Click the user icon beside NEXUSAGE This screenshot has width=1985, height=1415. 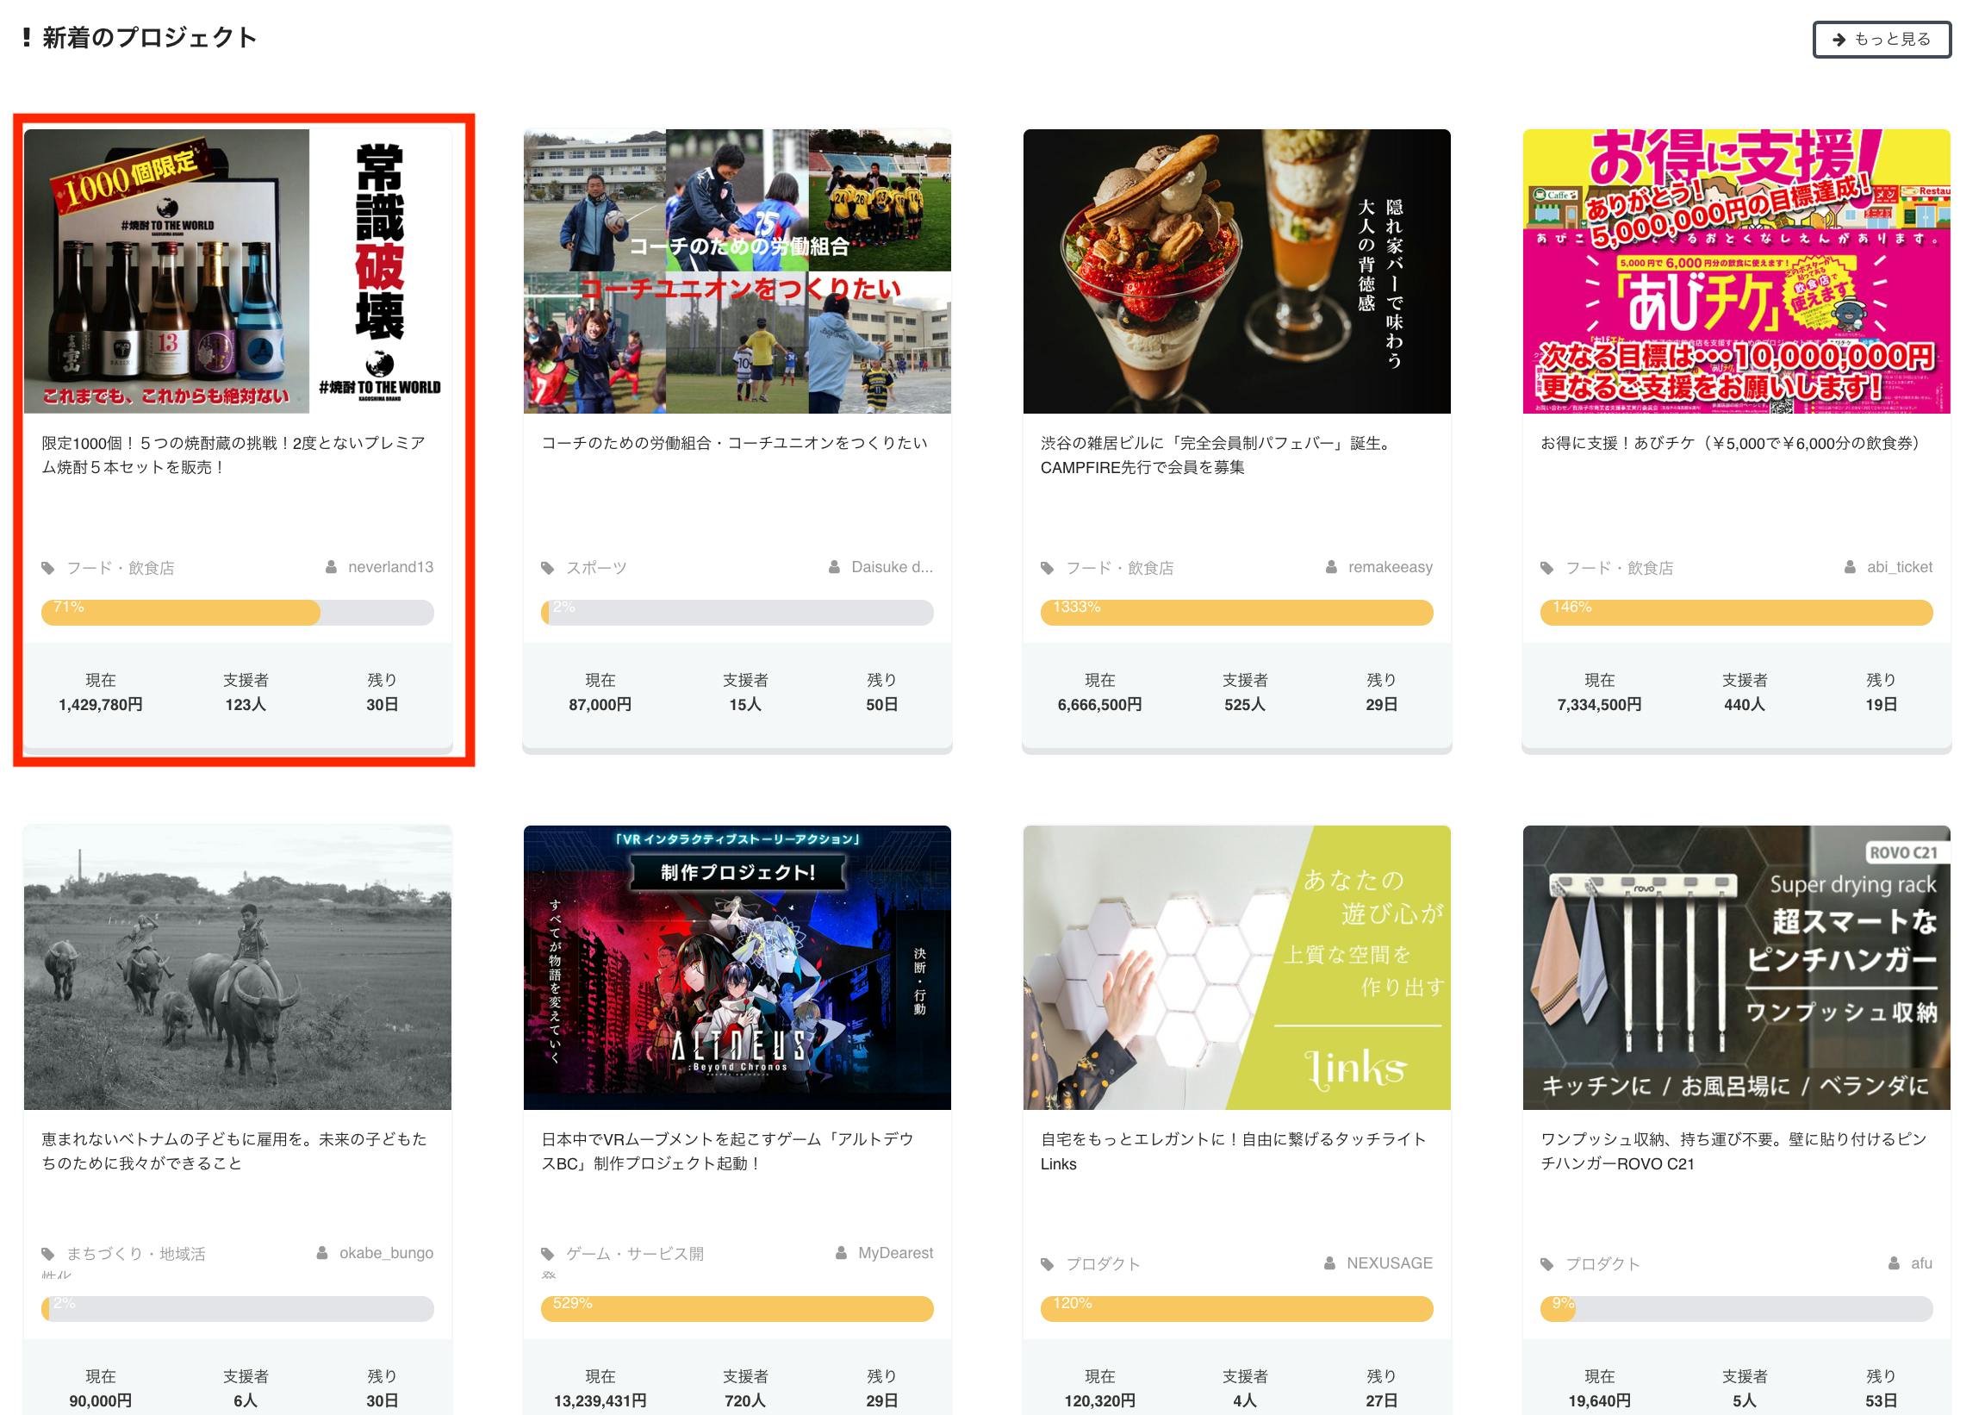1329,1263
